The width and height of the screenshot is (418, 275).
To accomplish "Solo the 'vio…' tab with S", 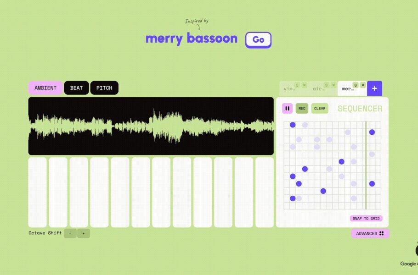I will 297,85.
